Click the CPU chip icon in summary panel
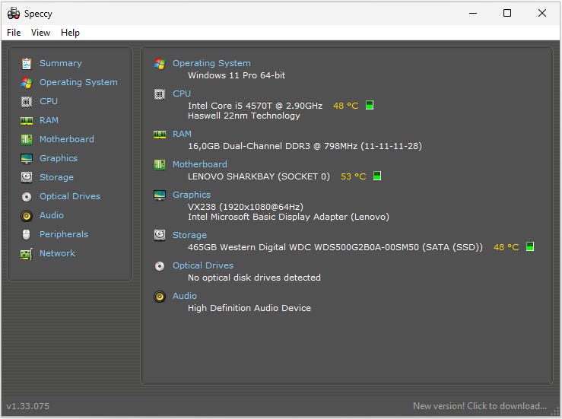 pyautogui.click(x=160, y=94)
